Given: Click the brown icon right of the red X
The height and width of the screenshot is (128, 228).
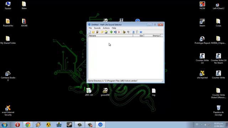Looking at the screenshot, I should [x=124, y=32].
